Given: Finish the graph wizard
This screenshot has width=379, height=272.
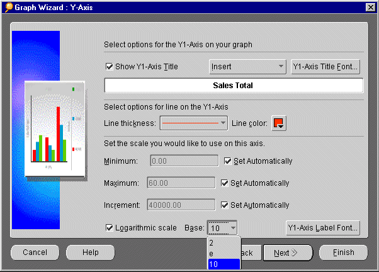Looking at the screenshot, I should tap(343, 252).
